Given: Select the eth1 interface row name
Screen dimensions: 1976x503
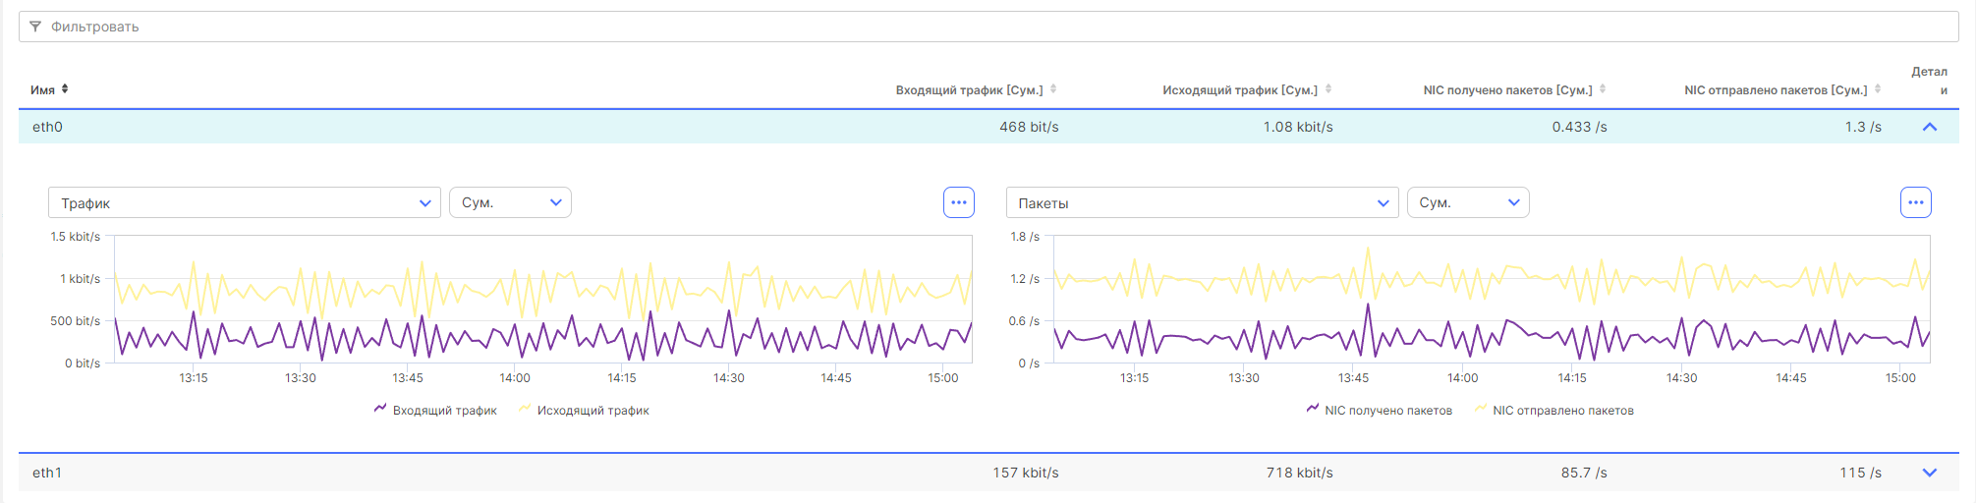Looking at the screenshot, I should pos(47,473).
